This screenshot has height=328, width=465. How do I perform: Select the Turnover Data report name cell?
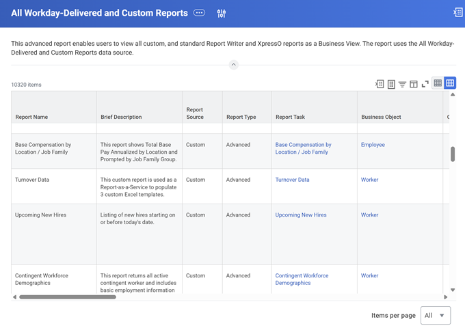point(54,187)
